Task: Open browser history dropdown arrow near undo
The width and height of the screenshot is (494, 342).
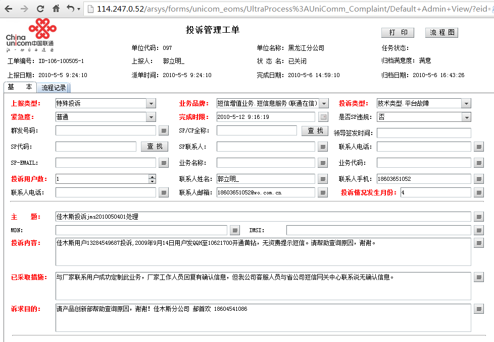Action: (79, 9)
